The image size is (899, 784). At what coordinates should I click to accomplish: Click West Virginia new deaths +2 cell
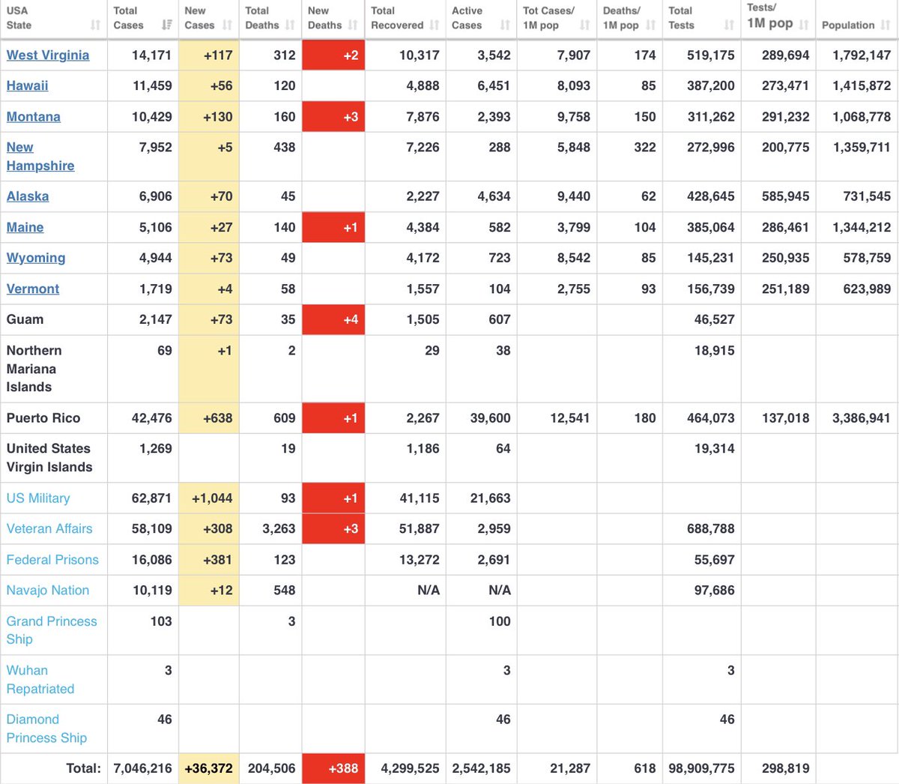click(x=333, y=55)
